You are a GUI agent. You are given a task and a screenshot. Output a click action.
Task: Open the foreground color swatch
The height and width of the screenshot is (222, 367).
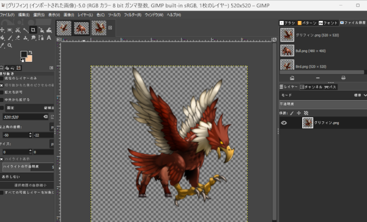24,54
